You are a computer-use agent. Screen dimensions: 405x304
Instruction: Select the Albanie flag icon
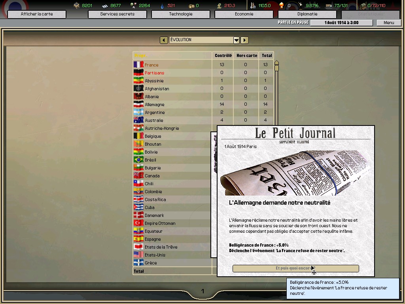(x=138, y=96)
